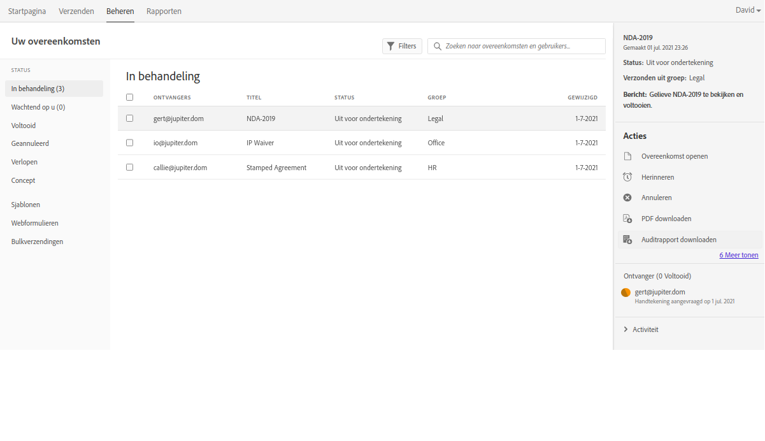This screenshot has width=765, height=441.
Task: Click the funnel icon on Filters
Action: (391, 46)
